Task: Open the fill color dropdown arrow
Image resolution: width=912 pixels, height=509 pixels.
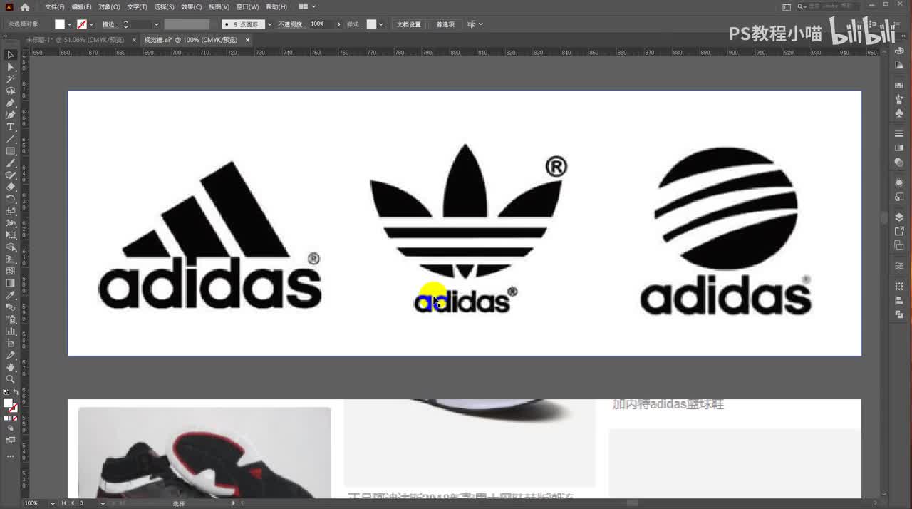Action: pos(69,24)
